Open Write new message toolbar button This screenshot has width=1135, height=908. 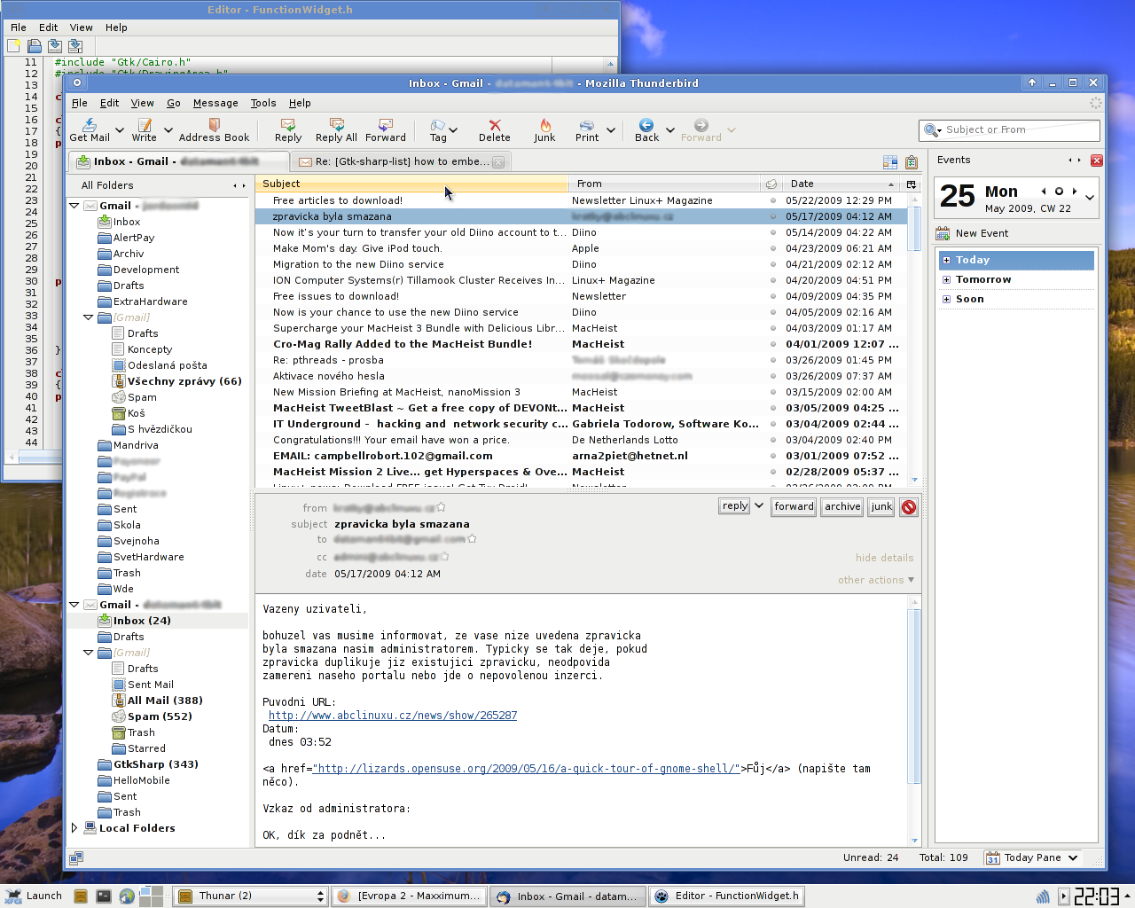[144, 129]
